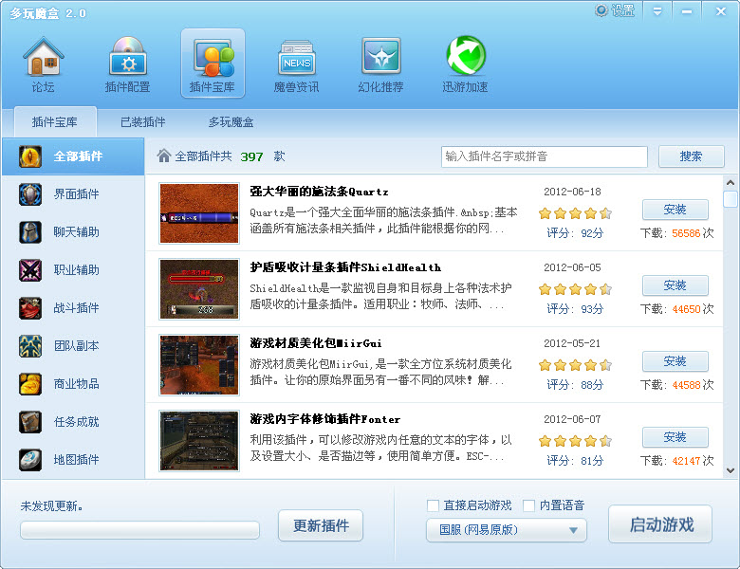
Task: Switch to the 多玩魔盒 tab
Action: click(231, 122)
